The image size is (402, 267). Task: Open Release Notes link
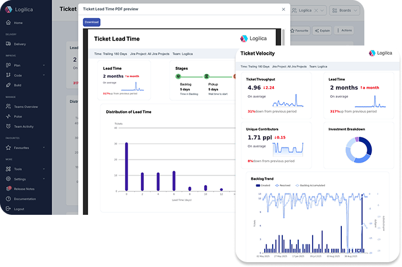tap(24, 189)
